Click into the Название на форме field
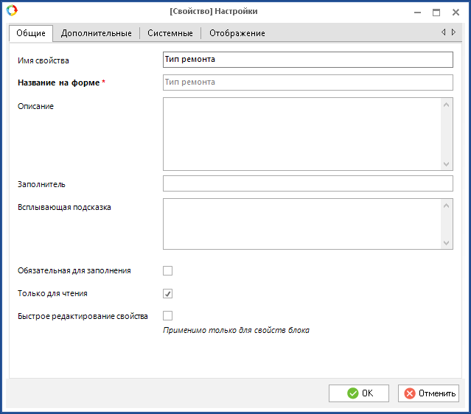Image resolution: width=471 pixels, height=414 pixels. click(x=307, y=83)
